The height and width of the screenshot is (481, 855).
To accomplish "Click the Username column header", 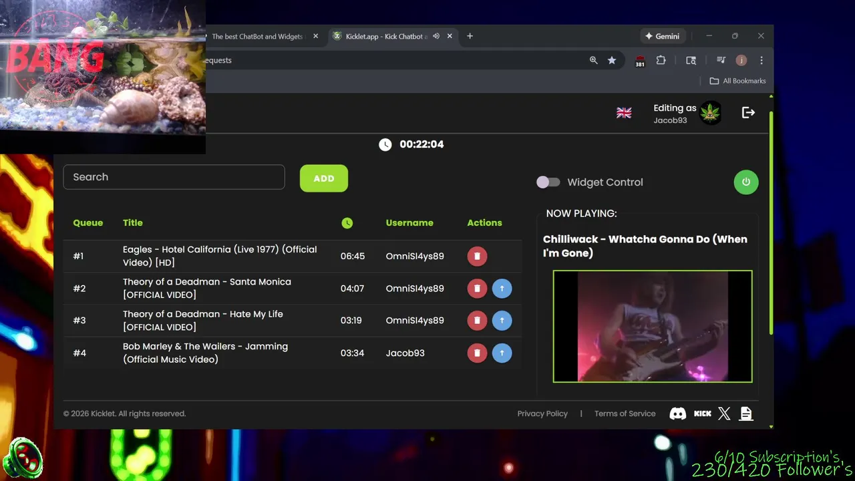I will click(409, 223).
